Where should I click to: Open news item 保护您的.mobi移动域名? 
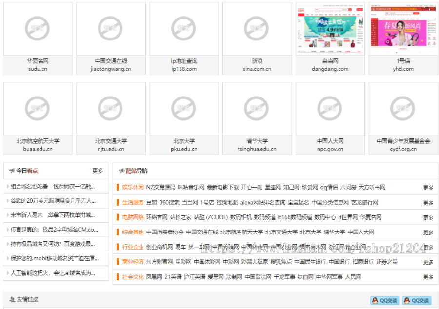(54, 258)
